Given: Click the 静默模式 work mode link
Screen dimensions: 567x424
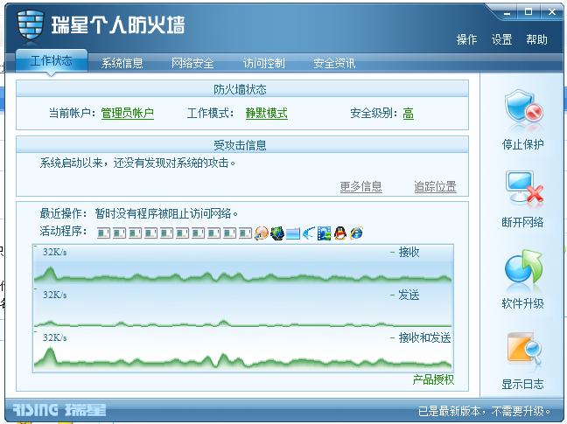Looking at the screenshot, I should 267,114.
